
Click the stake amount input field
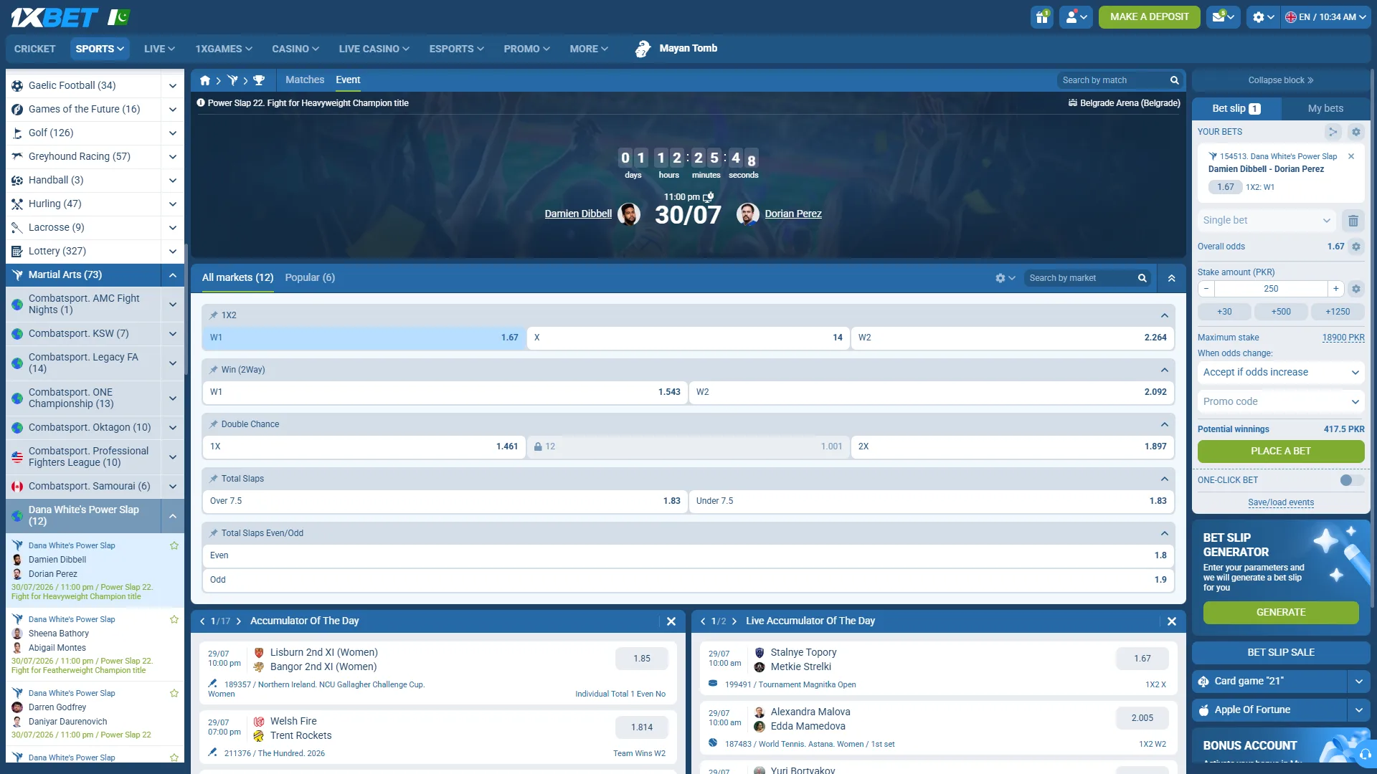[1270, 289]
